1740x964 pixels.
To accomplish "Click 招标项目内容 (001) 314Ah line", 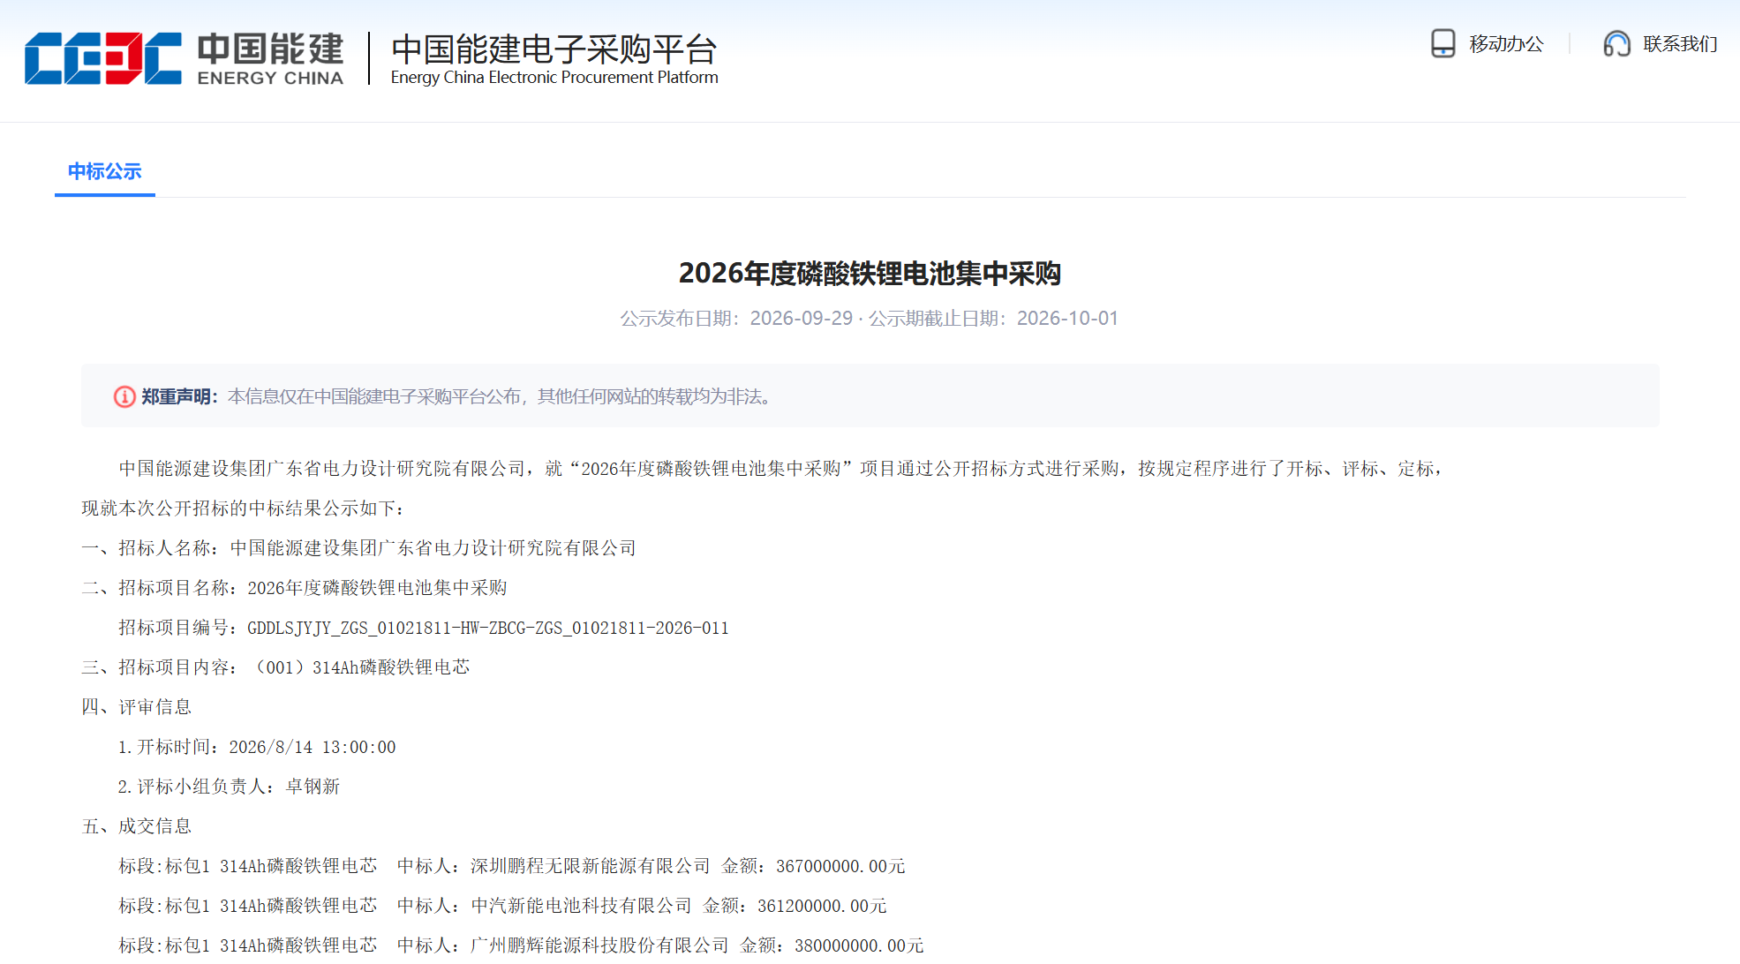I will tap(276, 667).
